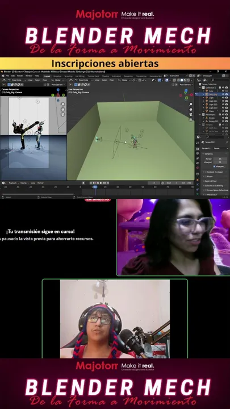230x409 pixels.
Task: Click the Play animation button
Action: click(101, 183)
